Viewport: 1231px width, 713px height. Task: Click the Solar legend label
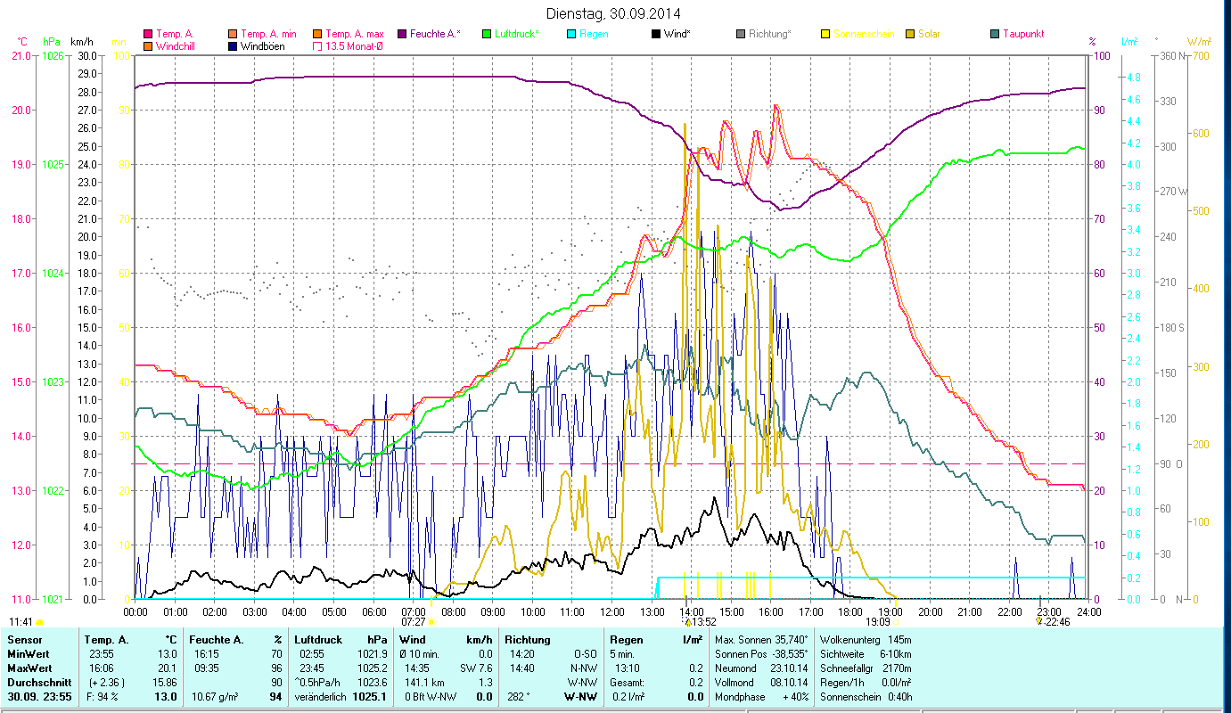(929, 34)
